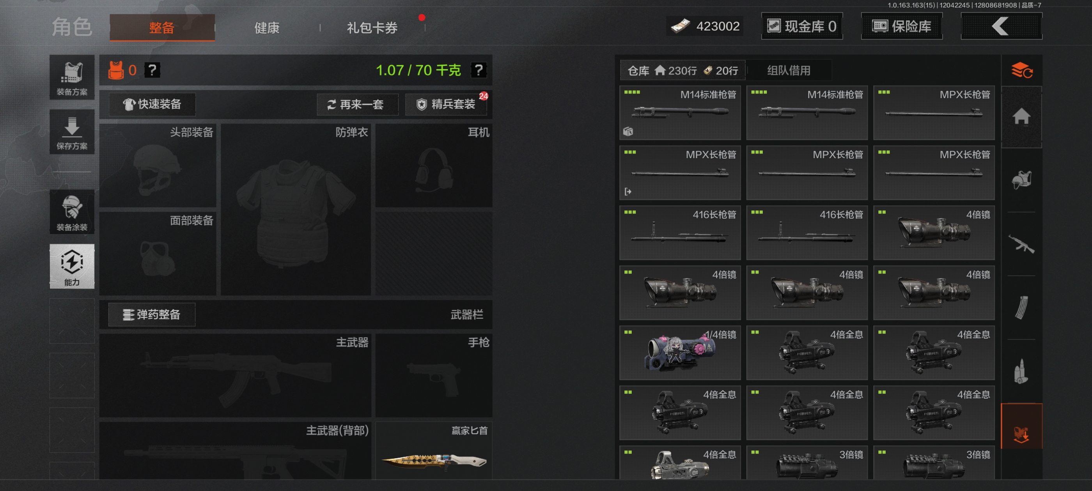This screenshot has height=491, width=1092.
Task: Open the 装备方案 loadout icon
Action: [x=72, y=77]
